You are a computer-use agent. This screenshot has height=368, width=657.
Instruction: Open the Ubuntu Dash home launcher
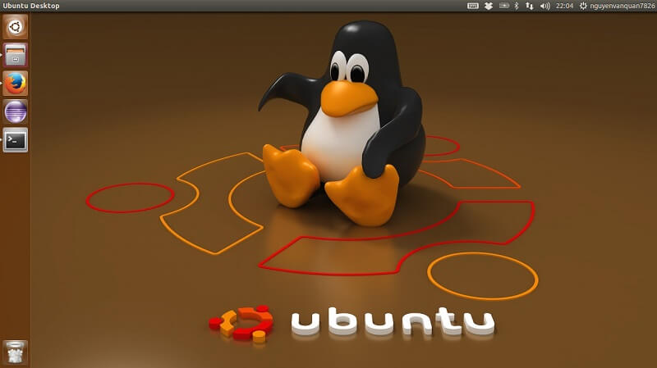pyautogui.click(x=16, y=27)
